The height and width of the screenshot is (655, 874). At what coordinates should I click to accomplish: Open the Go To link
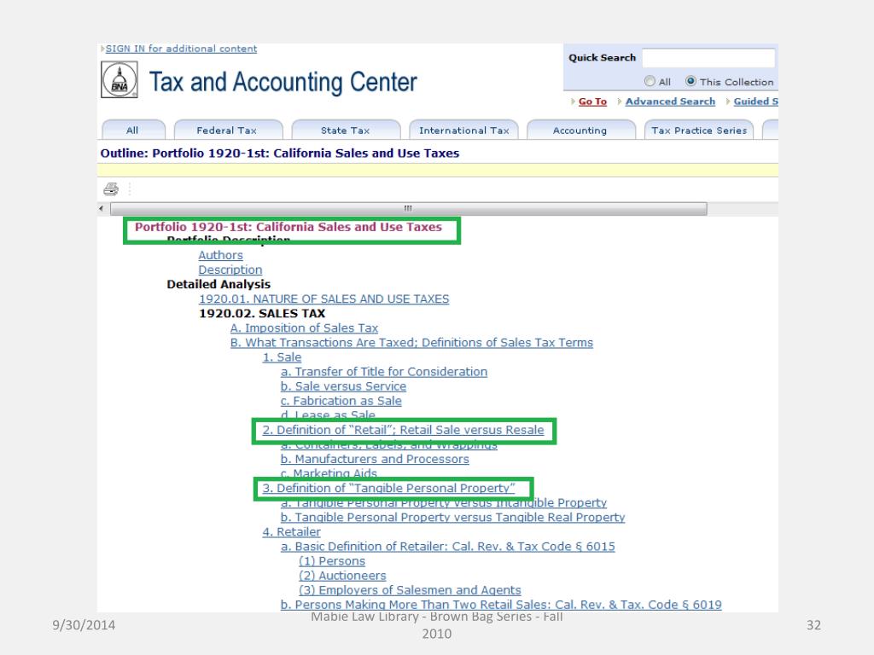pyautogui.click(x=592, y=101)
